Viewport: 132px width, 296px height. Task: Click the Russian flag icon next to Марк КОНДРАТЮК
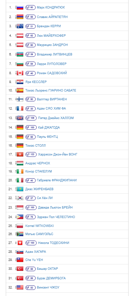20,7
